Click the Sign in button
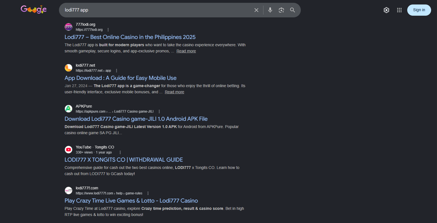This screenshot has height=223, width=437. point(419,10)
